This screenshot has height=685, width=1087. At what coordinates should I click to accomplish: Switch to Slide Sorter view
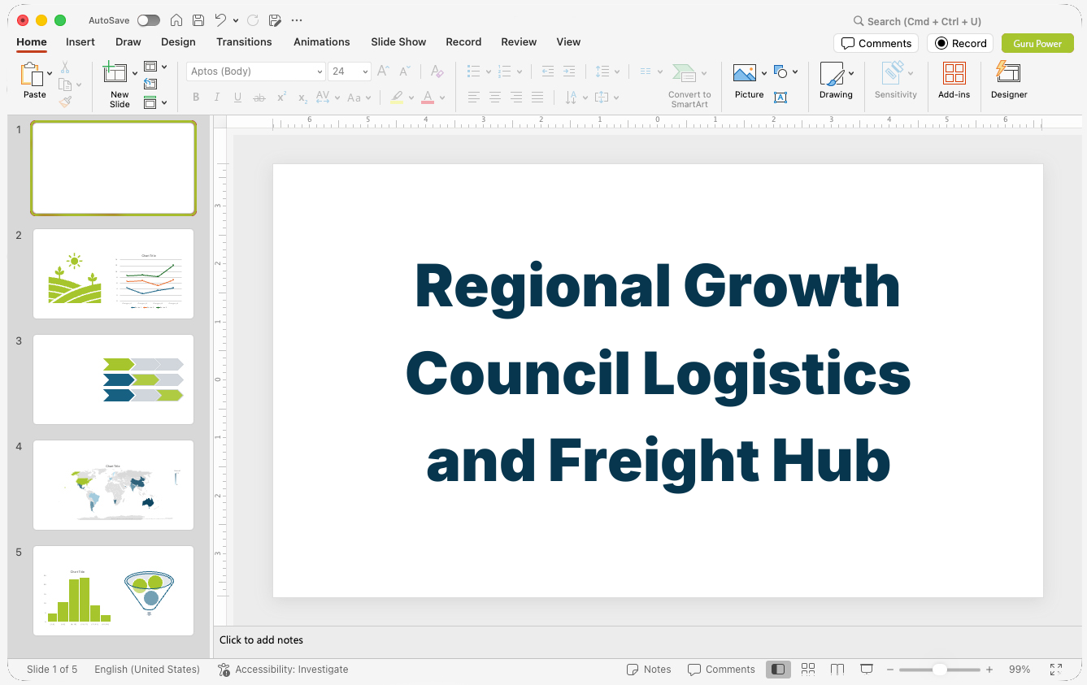pos(808,670)
